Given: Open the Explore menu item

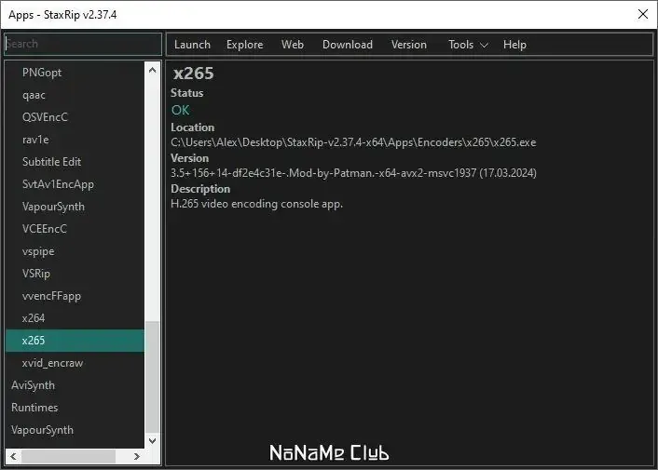Looking at the screenshot, I should click(244, 45).
